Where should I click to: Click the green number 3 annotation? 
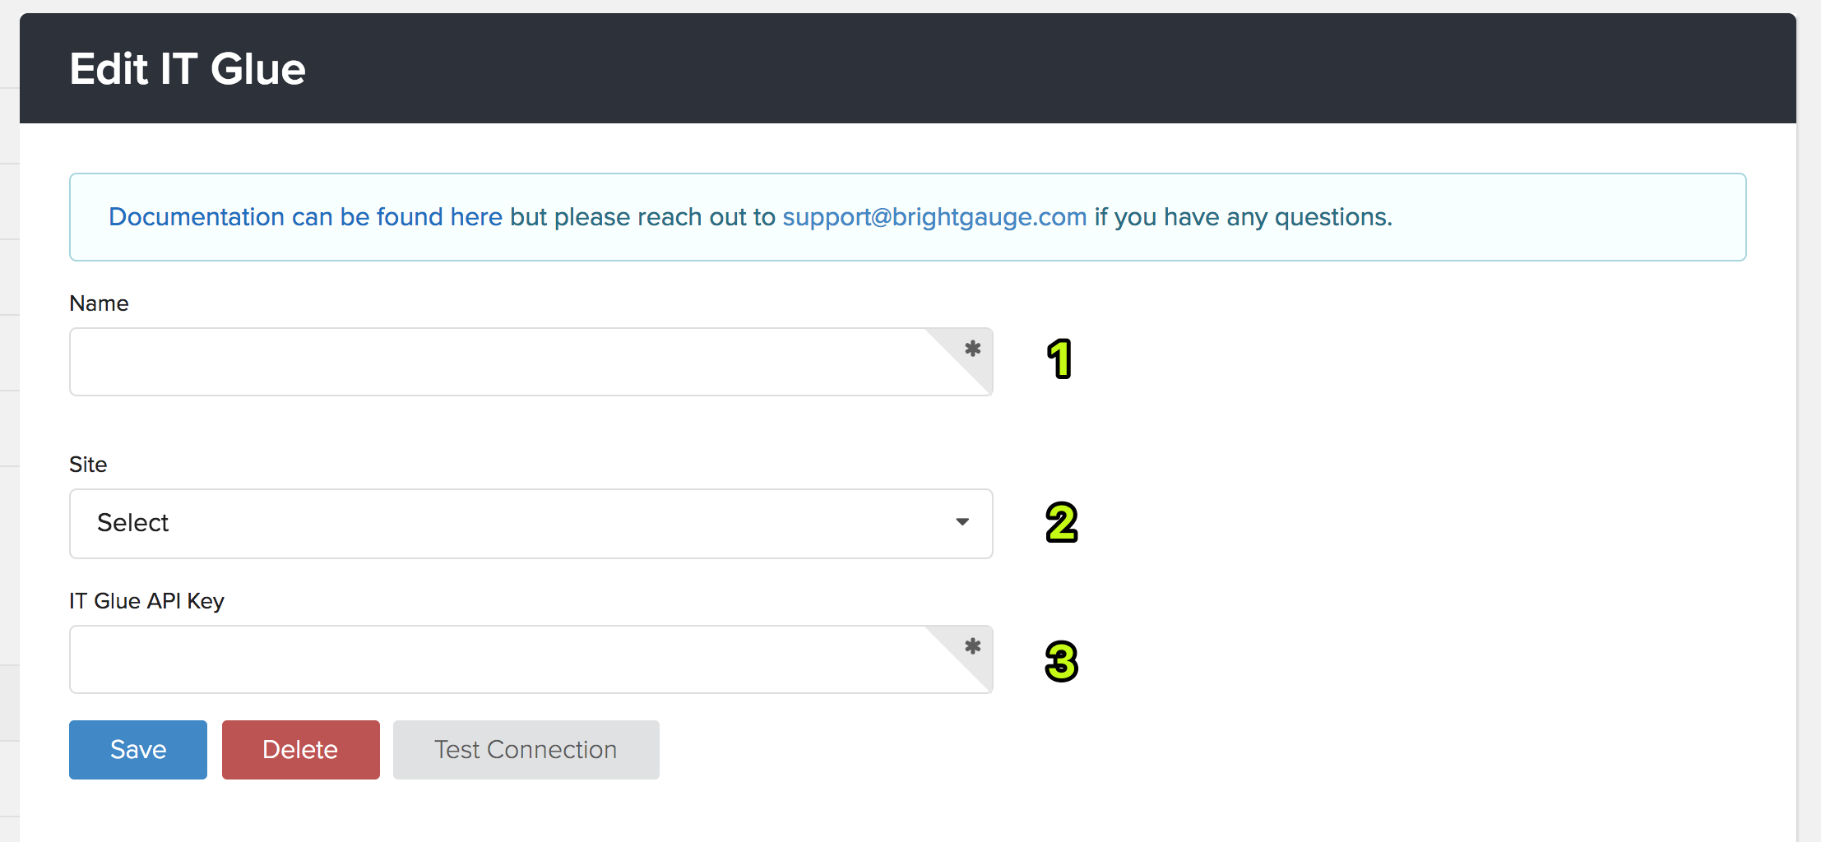pyautogui.click(x=1062, y=661)
